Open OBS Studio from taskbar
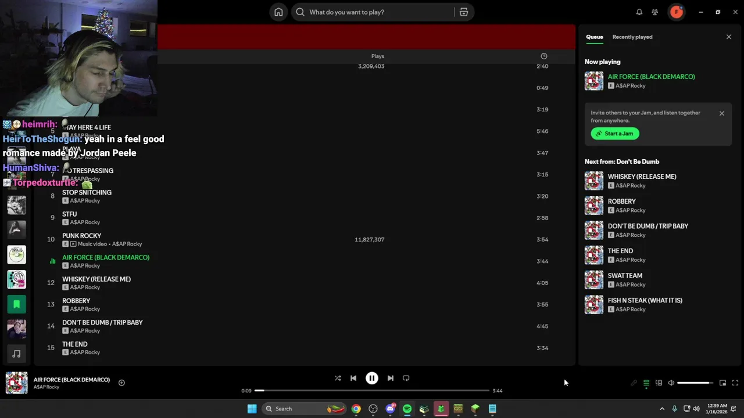 [373, 409]
